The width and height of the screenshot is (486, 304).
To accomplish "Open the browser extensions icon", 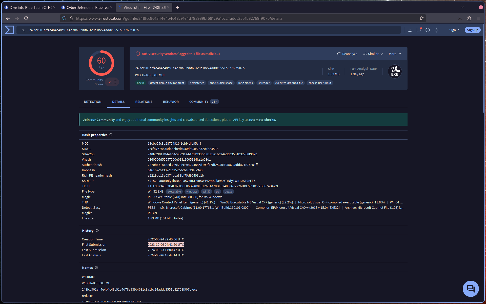I will [469, 18].
